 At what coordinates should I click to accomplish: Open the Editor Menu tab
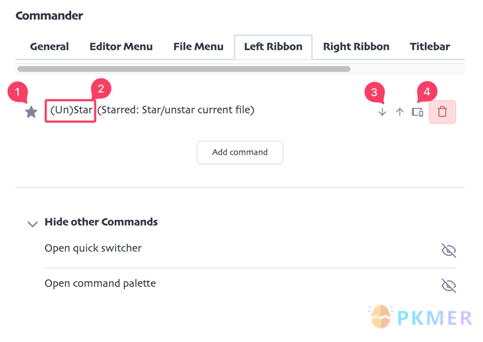[x=121, y=47]
